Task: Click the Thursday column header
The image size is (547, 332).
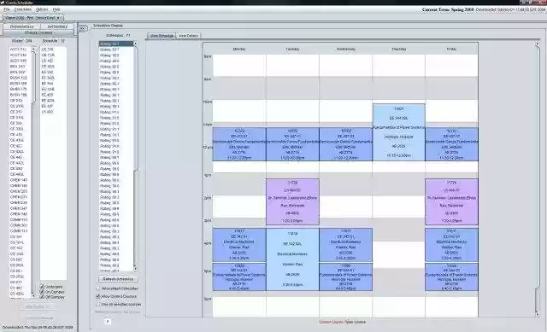Action: click(399, 50)
